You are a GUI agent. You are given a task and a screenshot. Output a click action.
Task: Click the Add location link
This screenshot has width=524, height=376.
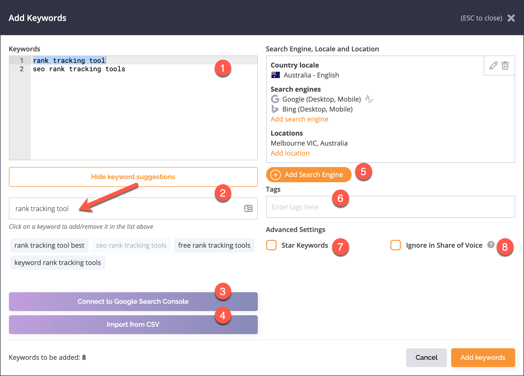(x=290, y=153)
